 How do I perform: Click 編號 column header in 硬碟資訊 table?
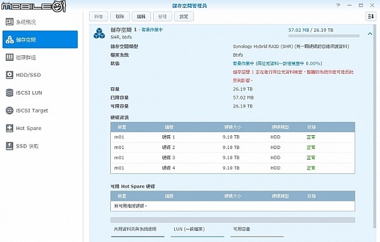169,127
